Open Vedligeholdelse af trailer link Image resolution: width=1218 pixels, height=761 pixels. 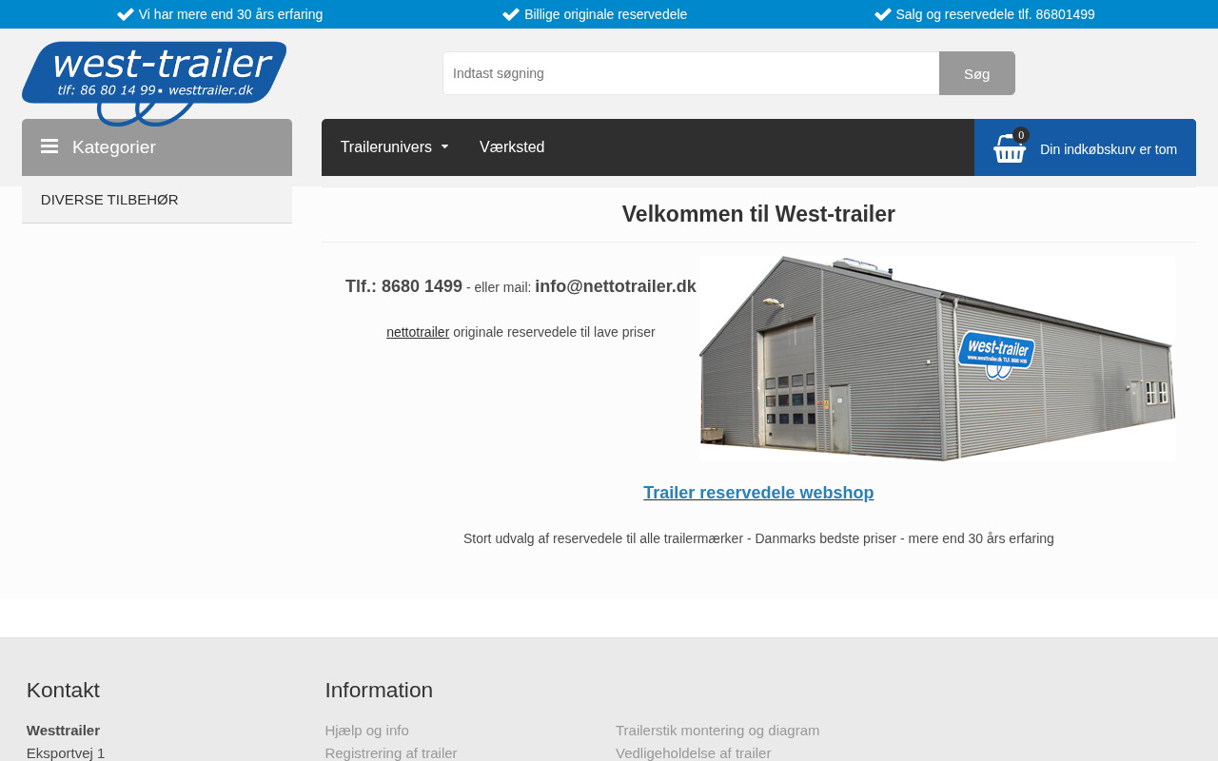694,753
